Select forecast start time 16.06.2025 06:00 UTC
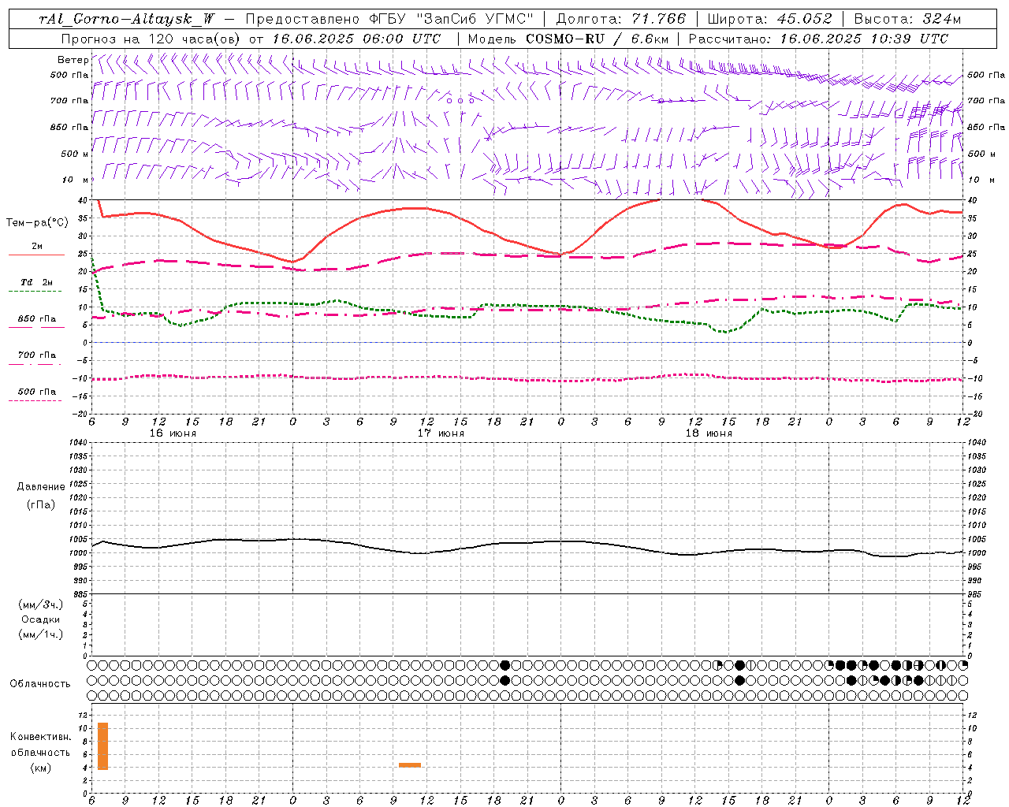This screenshot has height=807, width=1009. [356, 39]
